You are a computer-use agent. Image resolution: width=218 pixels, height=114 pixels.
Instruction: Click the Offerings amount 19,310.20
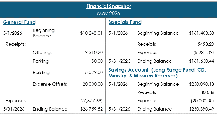coord(93,53)
